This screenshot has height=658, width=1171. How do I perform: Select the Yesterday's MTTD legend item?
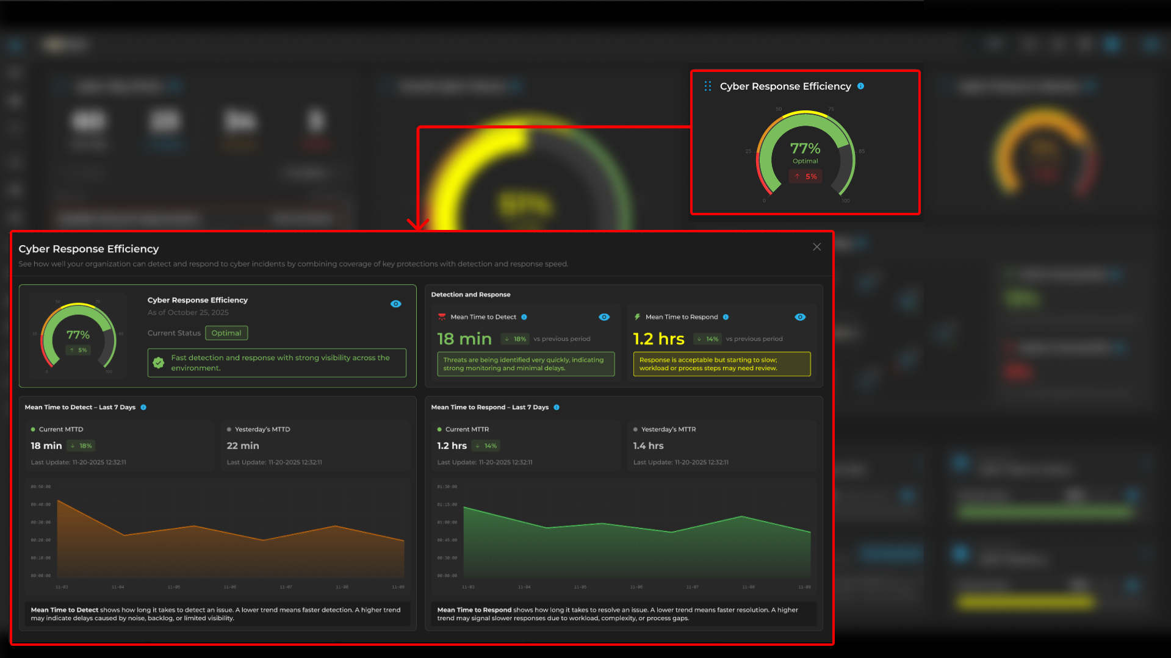pos(258,429)
